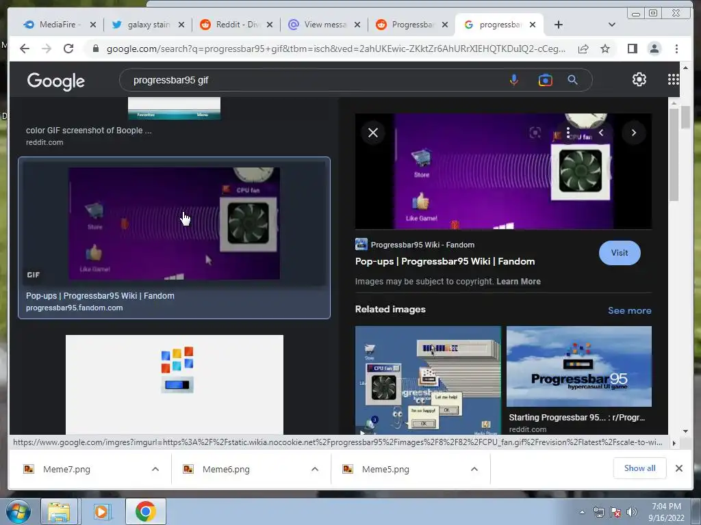Reload the current page
The width and height of the screenshot is (701, 525).
(x=68, y=49)
